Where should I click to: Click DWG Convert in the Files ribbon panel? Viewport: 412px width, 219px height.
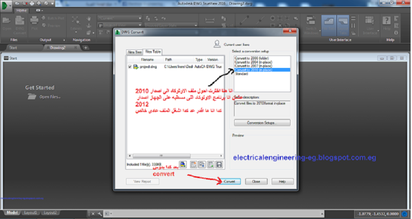pos(20,25)
